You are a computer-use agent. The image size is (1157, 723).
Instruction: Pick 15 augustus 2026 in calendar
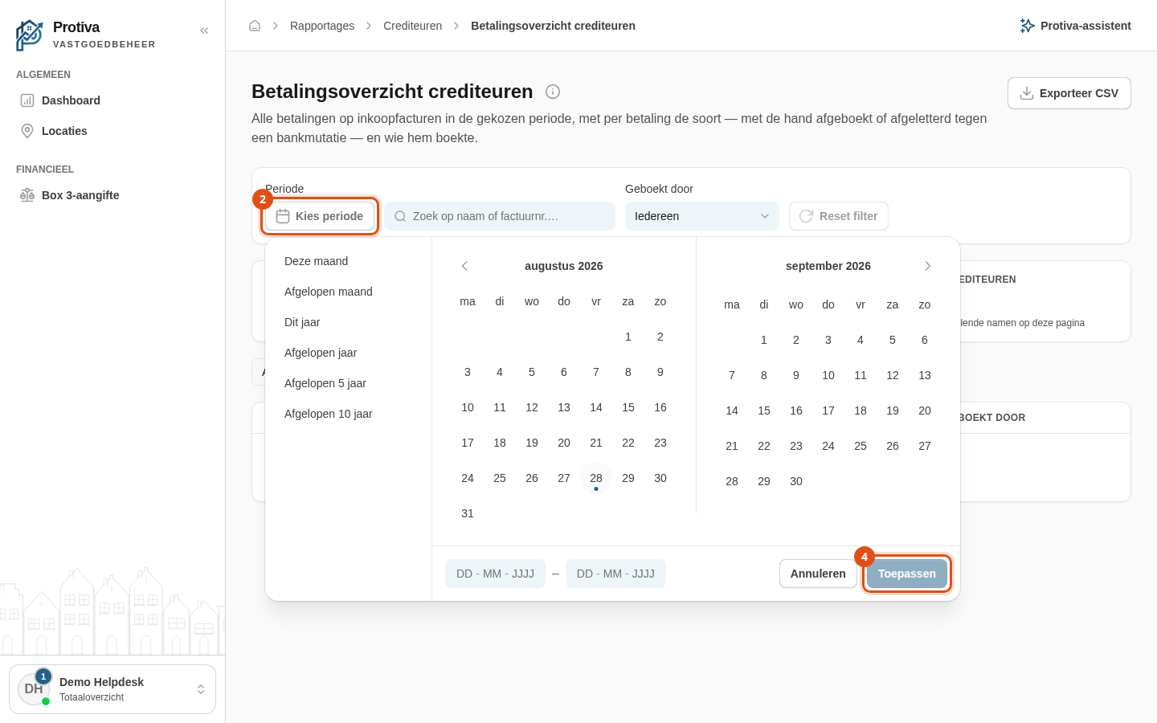tap(628, 407)
